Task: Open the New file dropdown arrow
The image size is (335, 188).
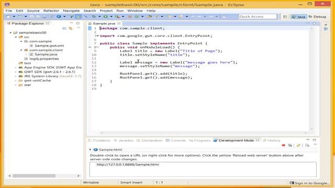Action: point(14,16)
